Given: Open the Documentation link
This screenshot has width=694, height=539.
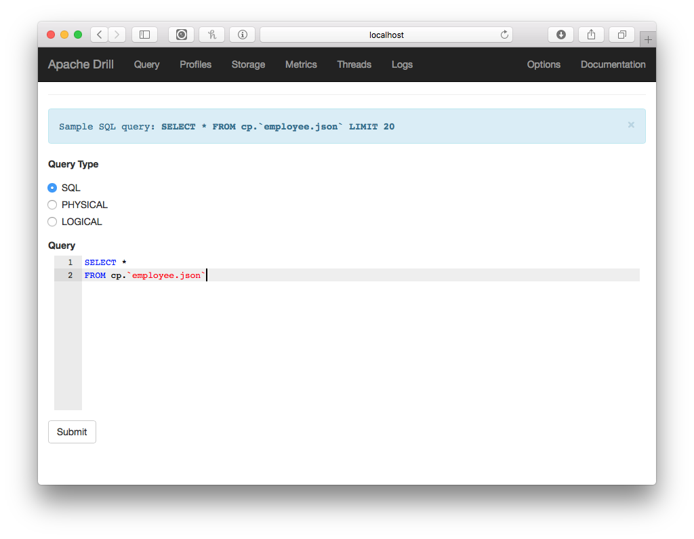Looking at the screenshot, I should 613,64.
